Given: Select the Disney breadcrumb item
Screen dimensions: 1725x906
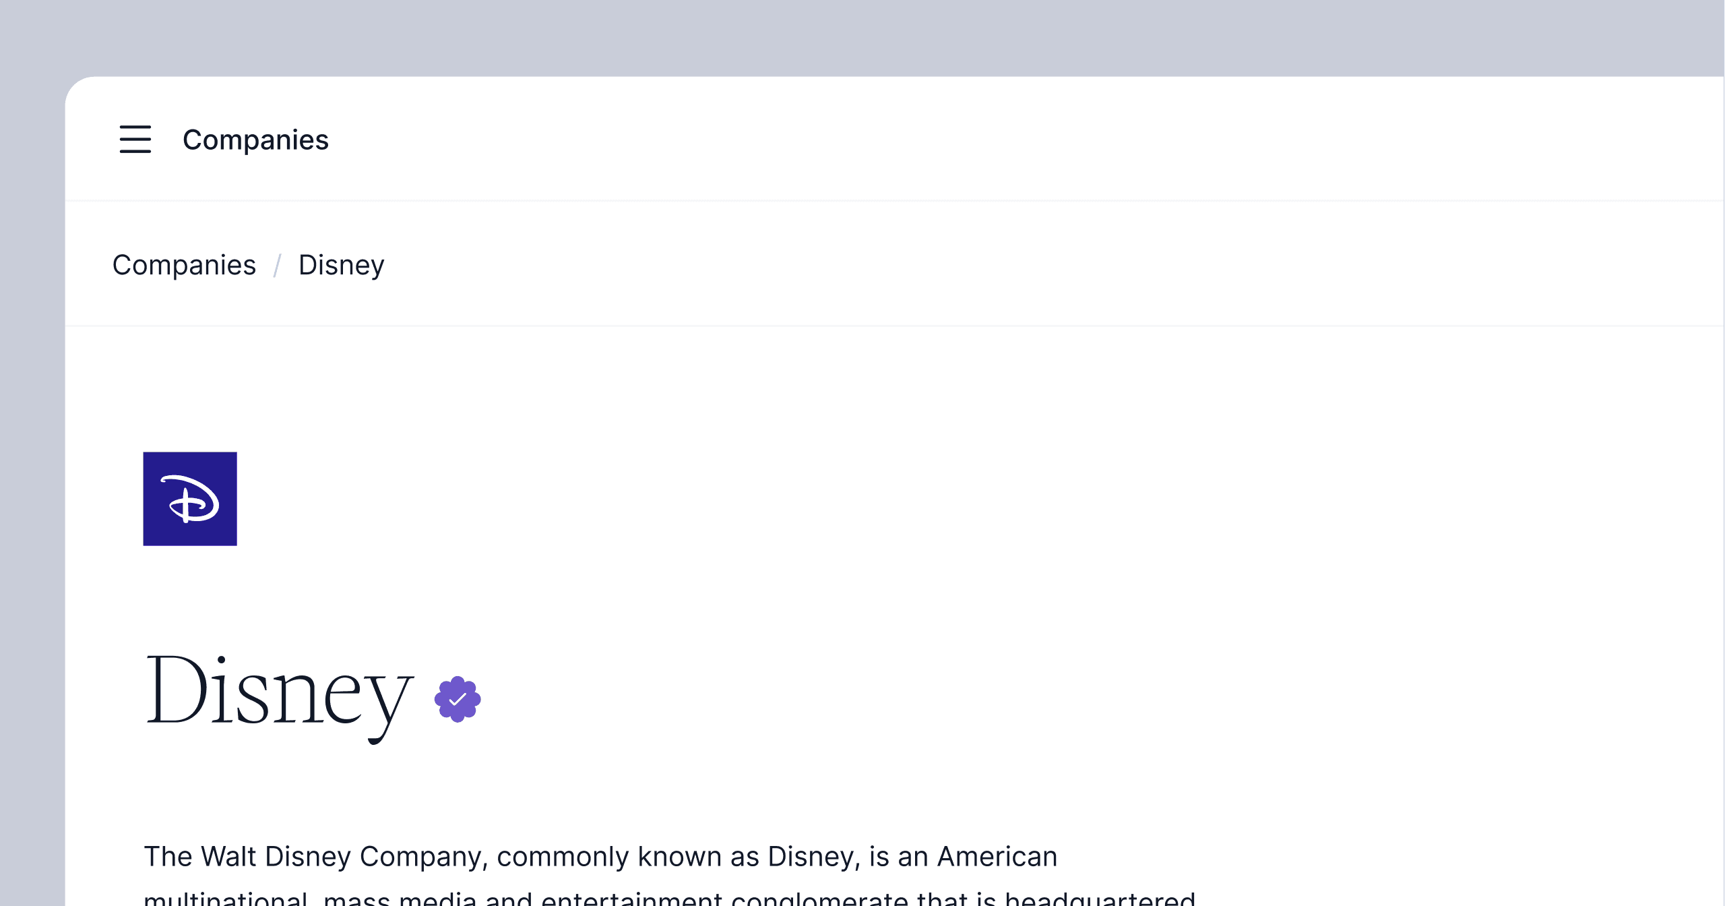Looking at the screenshot, I should (341, 265).
